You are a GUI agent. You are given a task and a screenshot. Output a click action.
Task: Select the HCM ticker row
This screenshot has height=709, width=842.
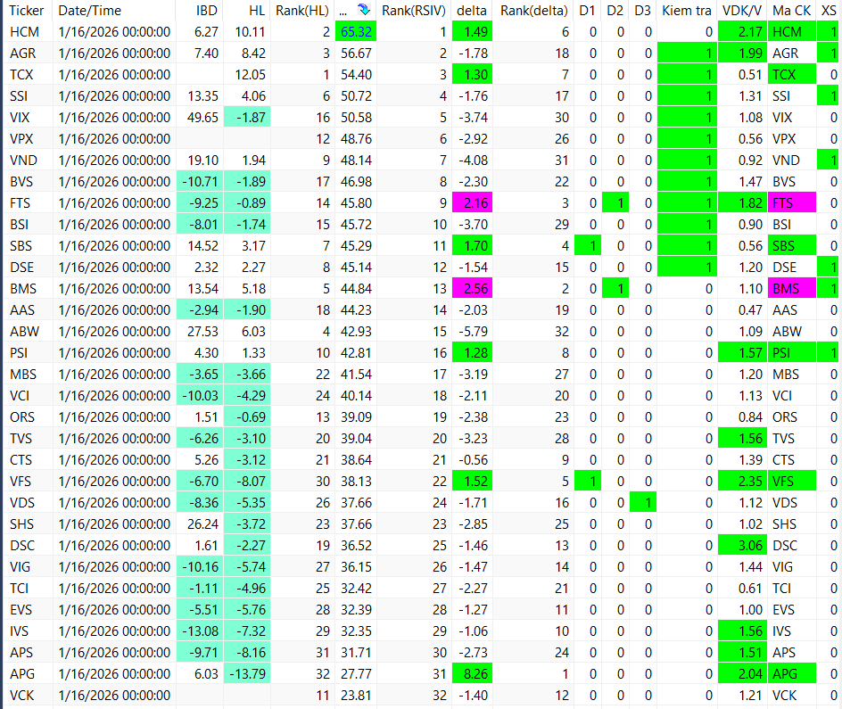[x=421, y=32]
